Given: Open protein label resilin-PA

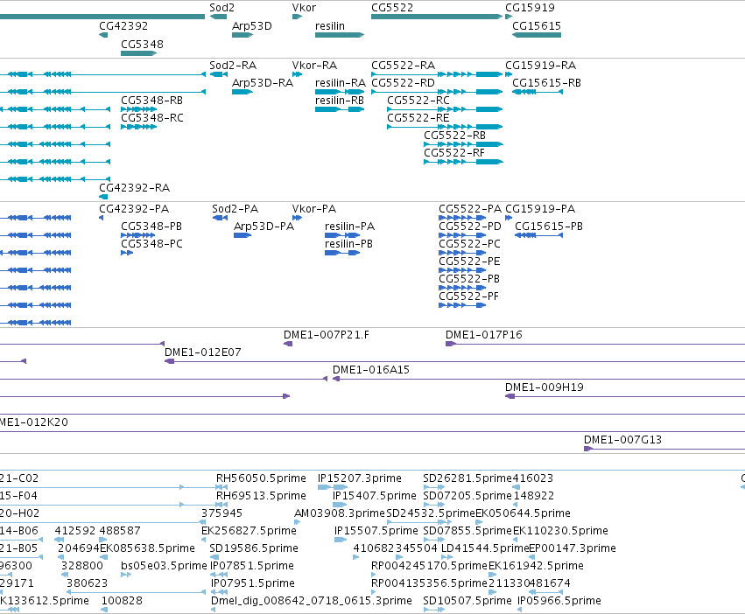Looking at the screenshot, I should [349, 227].
